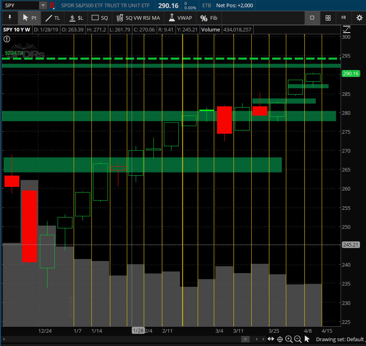This screenshot has width=366, height=346.
Task: Select the Fib retracement tool
Action: coord(209,18)
